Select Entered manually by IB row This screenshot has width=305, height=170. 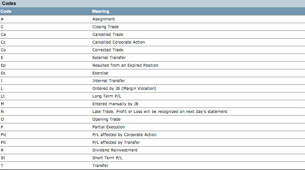coord(152,104)
